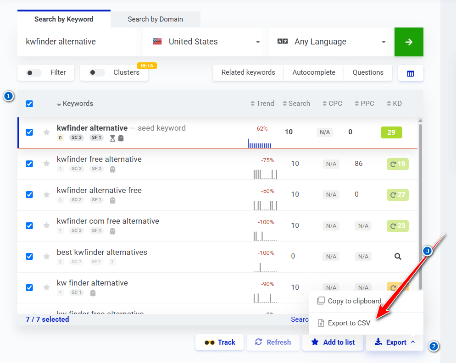Click the scrollbar up arrow of keyword list
The image size is (456, 363).
point(420,121)
